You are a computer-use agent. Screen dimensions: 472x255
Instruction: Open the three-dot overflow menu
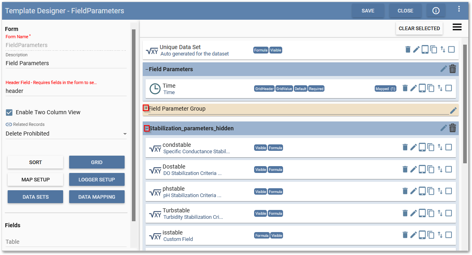point(459,9)
